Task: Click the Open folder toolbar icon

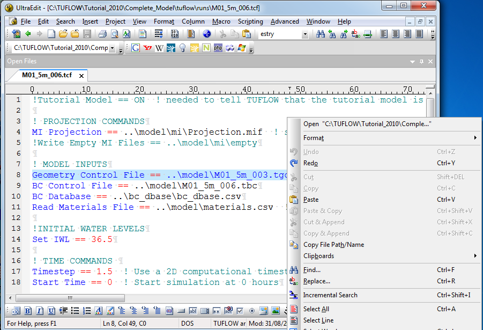Action: pyautogui.click(x=63, y=34)
